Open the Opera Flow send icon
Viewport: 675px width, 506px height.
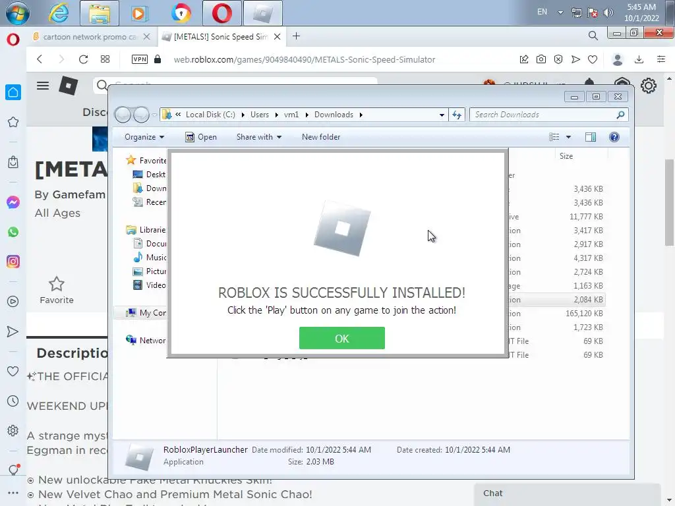[575, 59]
